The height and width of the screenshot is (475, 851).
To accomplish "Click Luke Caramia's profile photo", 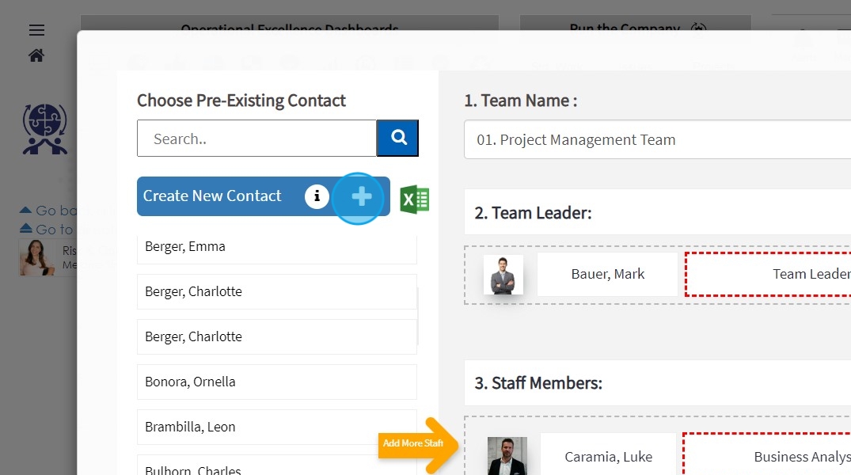I will coord(507,456).
